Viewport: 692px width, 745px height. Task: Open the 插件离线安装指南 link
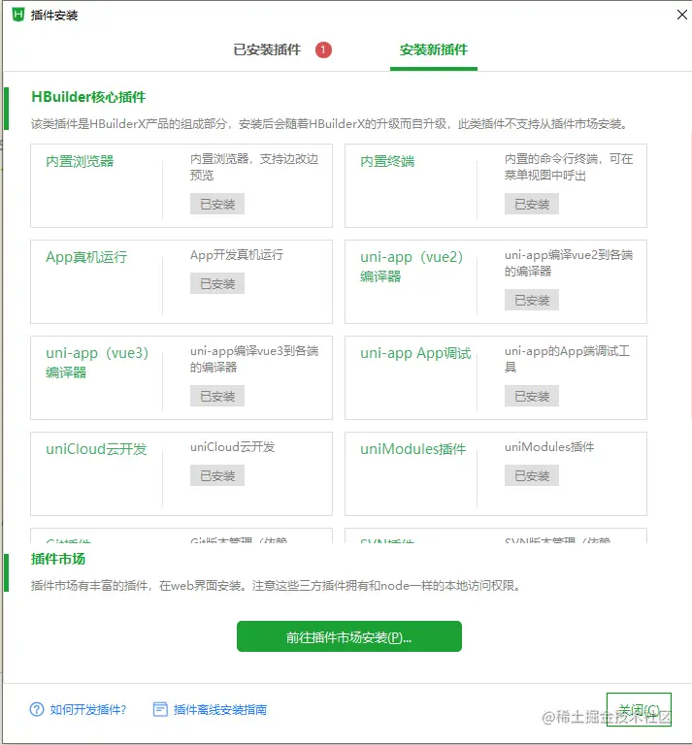[220, 709]
